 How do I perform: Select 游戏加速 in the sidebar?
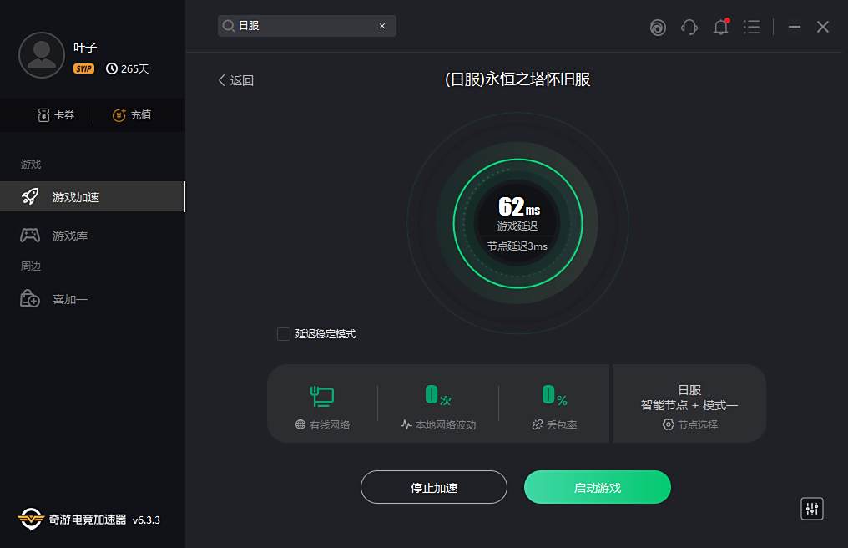tap(75, 197)
